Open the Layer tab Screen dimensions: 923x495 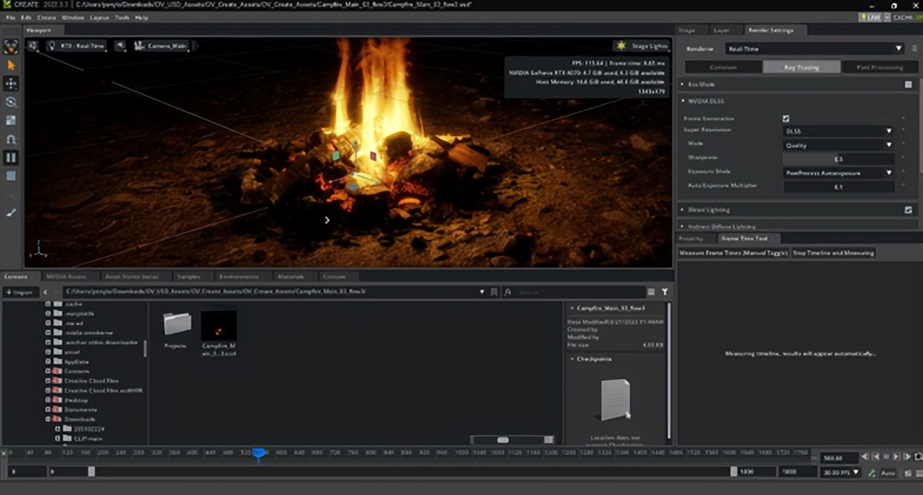point(721,30)
